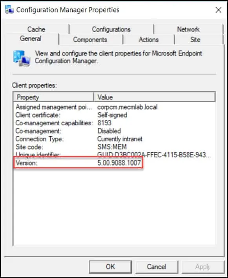Select the Version property row
228x278 pixels.
pos(114,163)
